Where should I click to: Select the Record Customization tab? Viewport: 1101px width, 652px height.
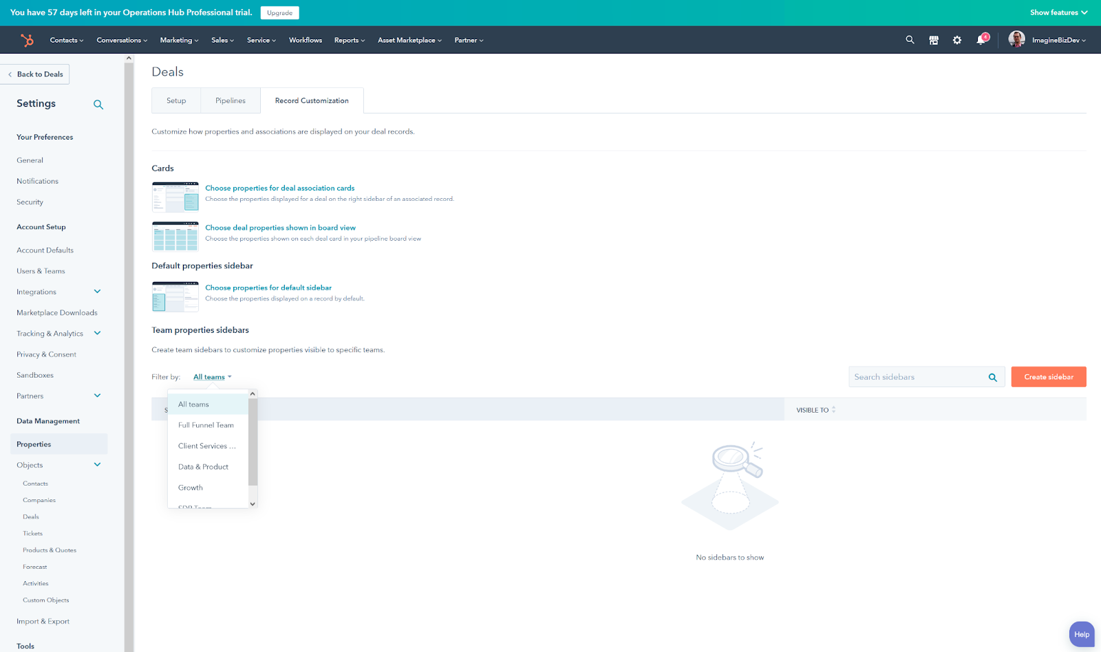tap(312, 100)
